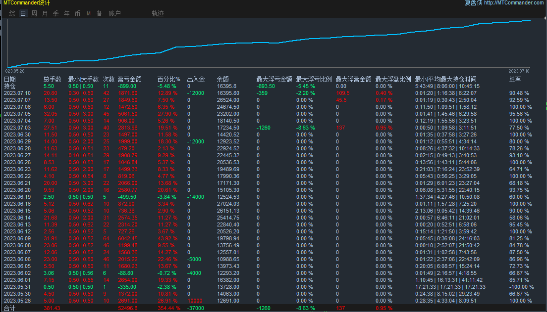Click the 次数 column header
The image size is (547, 312).
tap(109, 80)
